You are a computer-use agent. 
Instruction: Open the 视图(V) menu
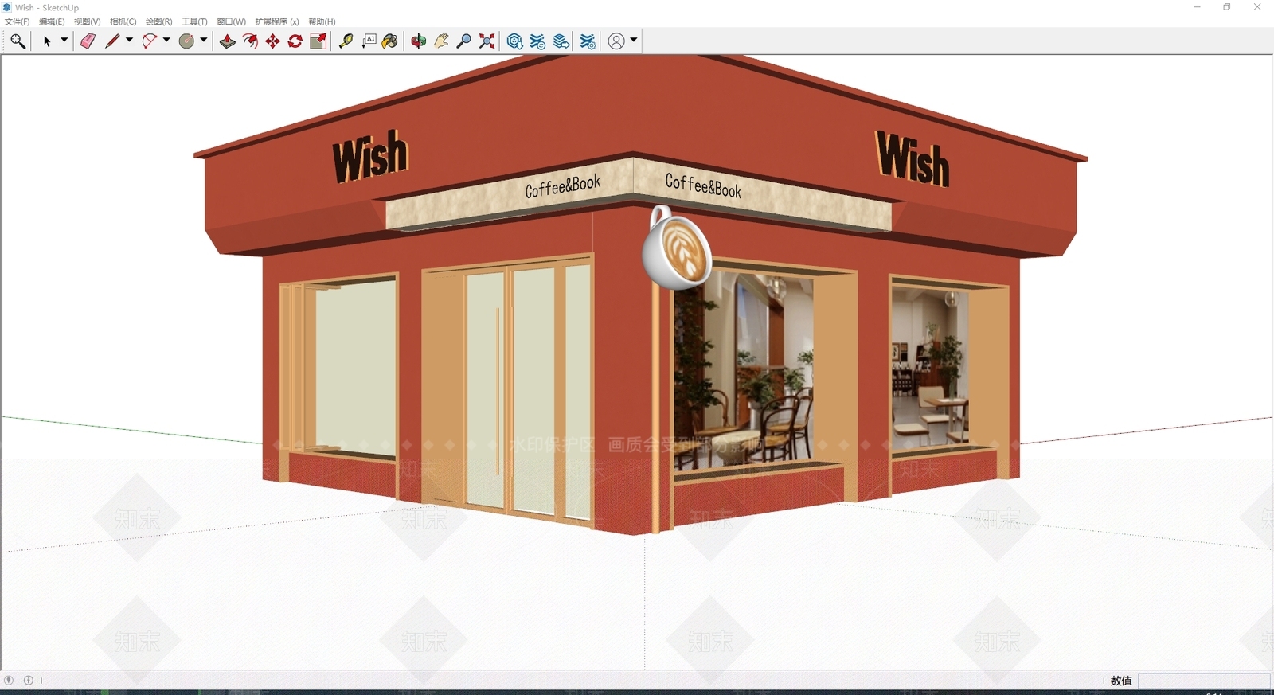tap(88, 21)
